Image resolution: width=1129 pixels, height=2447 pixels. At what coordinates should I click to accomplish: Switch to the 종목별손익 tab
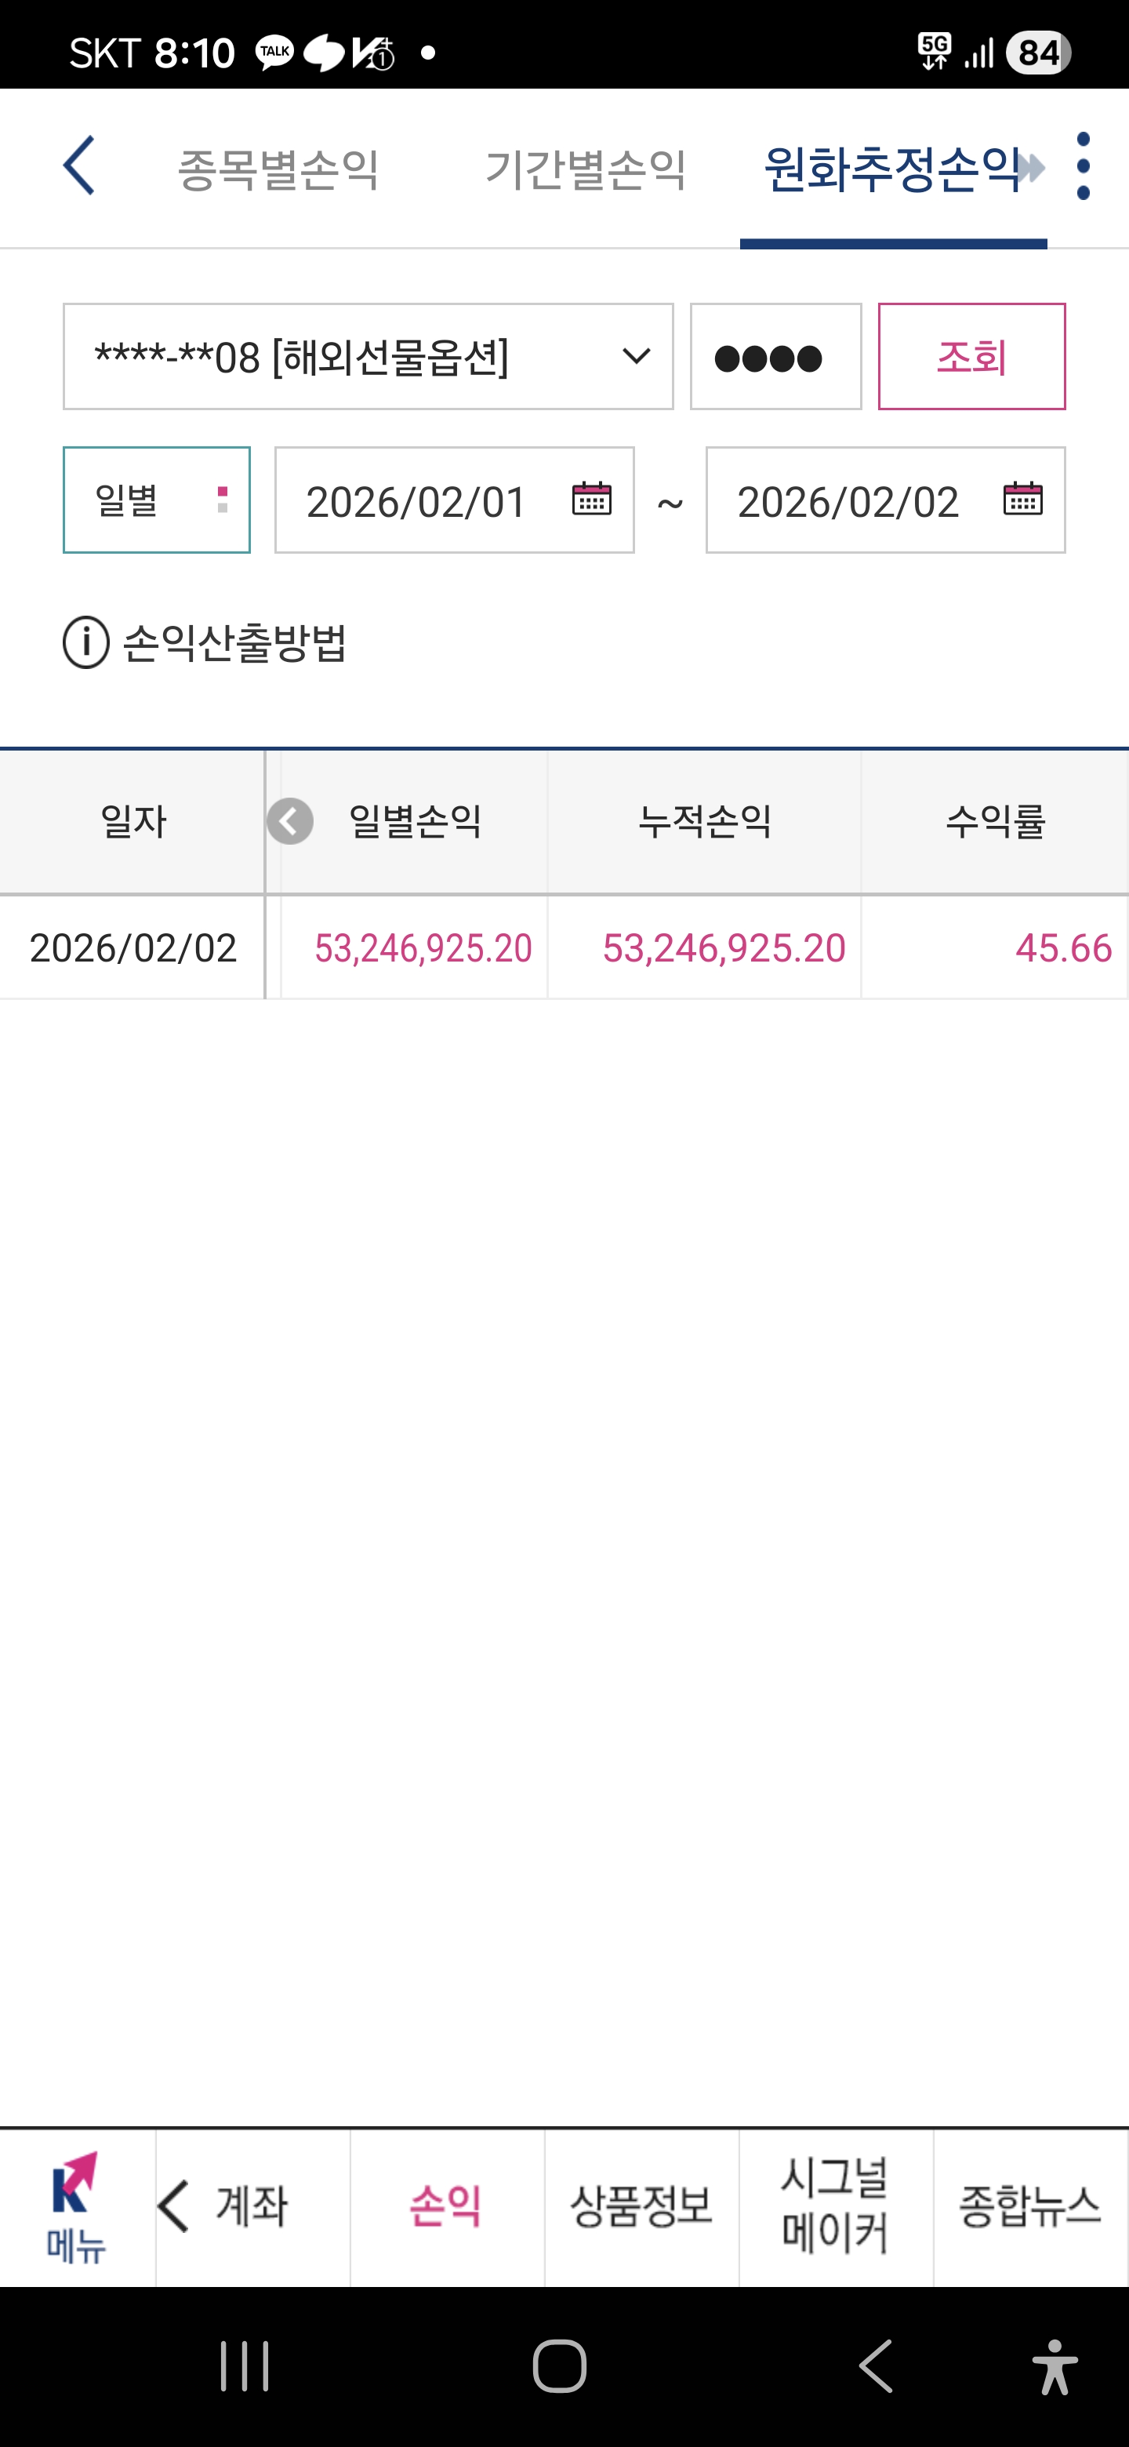point(279,169)
